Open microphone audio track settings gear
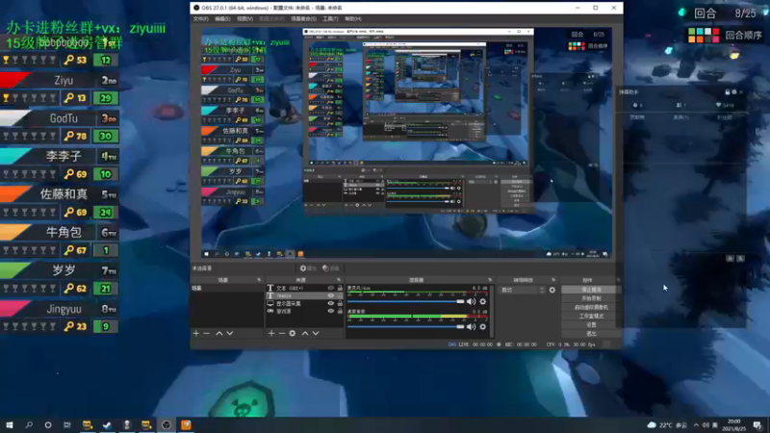770x433 pixels. pyautogui.click(x=483, y=301)
